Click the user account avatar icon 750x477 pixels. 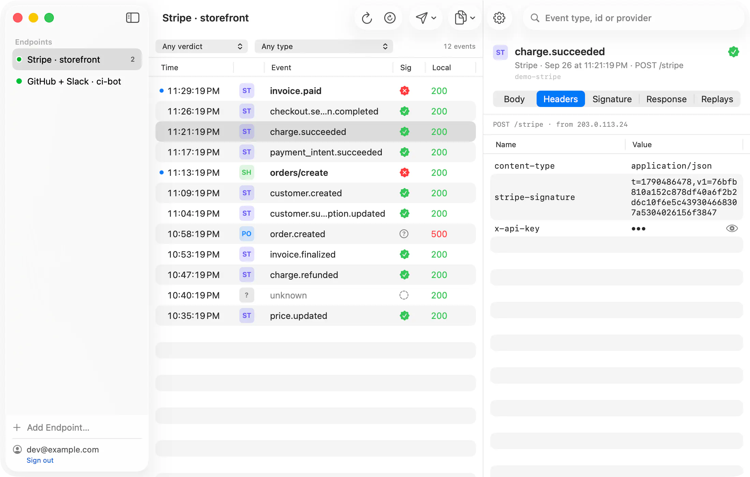pyautogui.click(x=17, y=449)
